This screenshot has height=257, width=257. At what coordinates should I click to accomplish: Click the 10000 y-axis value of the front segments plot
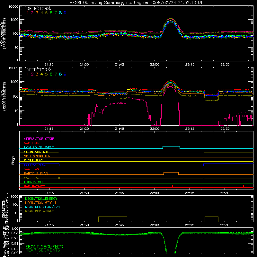tap(13, 7)
